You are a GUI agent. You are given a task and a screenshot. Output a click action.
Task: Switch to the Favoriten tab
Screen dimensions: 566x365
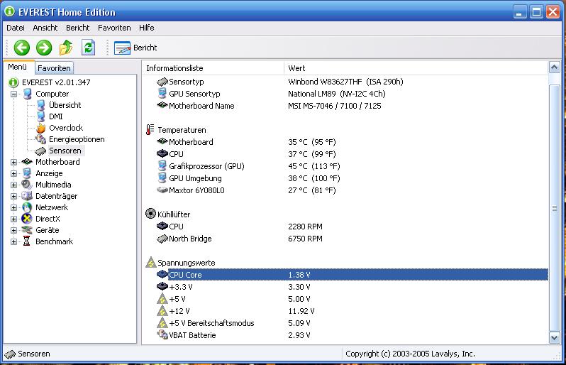pos(54,68)
